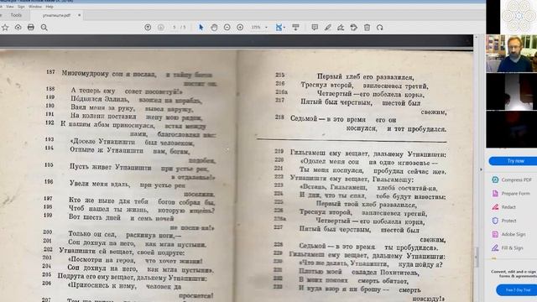This screenshot has height=302, width=537.
Task: Click verse line 219 text
Action: click(x=368, y=154)
